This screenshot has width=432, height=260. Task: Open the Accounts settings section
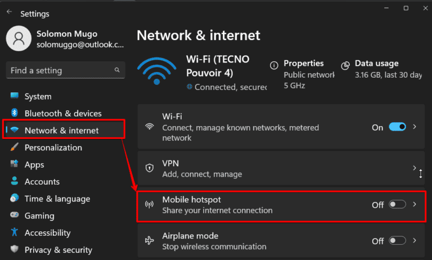pos(42,182)
